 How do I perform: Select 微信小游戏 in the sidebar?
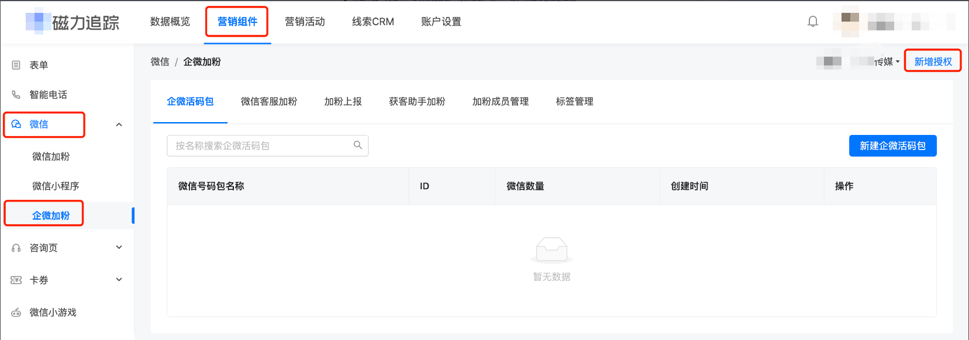coord(53,313)
